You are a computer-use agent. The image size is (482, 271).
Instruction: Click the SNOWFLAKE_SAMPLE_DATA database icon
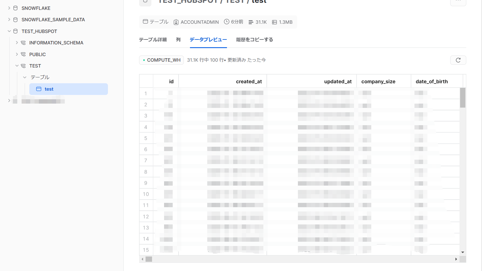15,20
